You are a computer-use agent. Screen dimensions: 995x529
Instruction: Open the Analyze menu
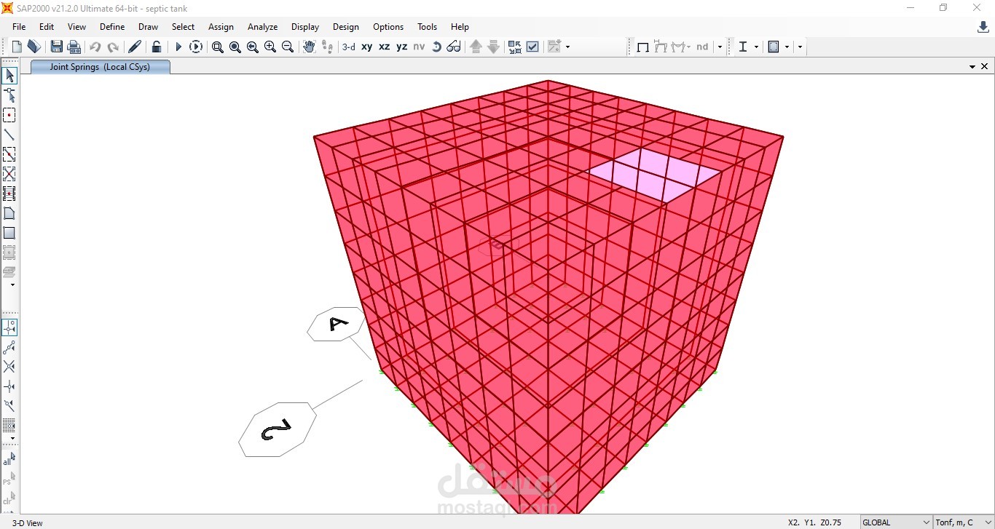(262, 26)
